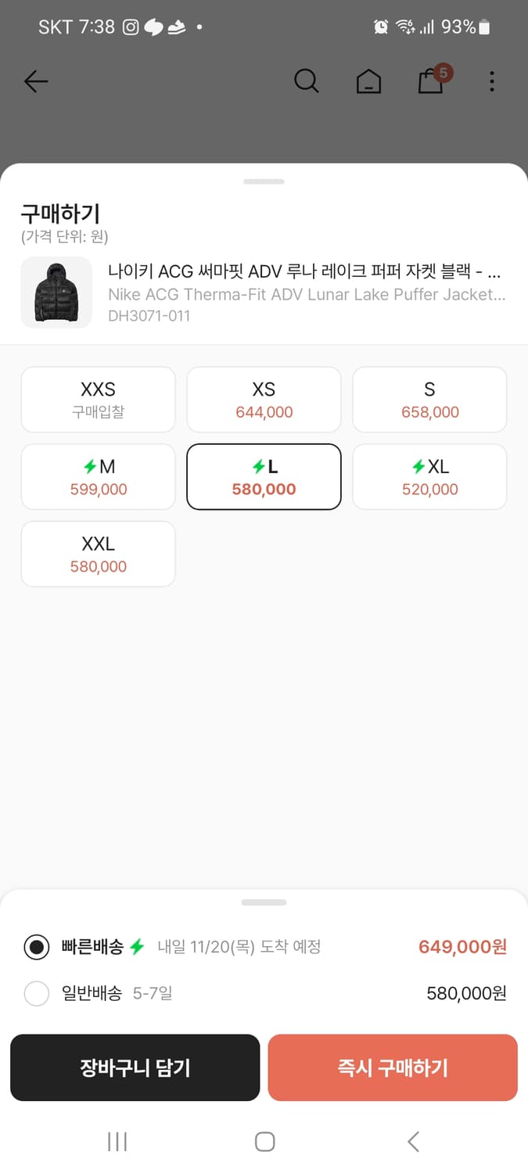Pick size S priced 658,000

point(429,400)
